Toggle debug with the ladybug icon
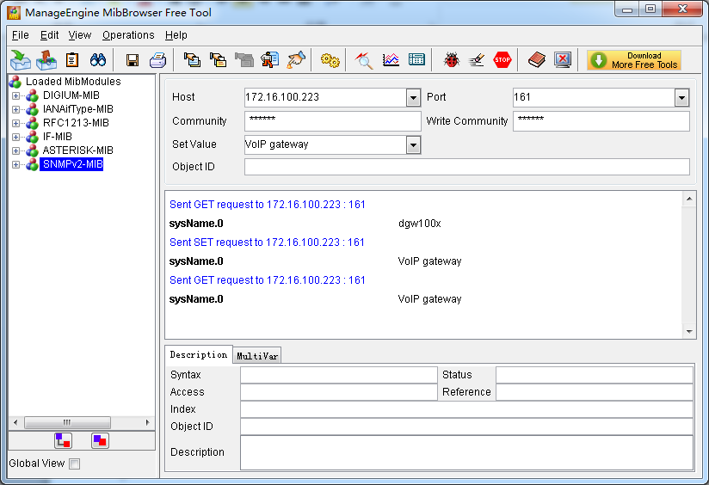Screen dimensions: 709x485 tap(451, 59)
